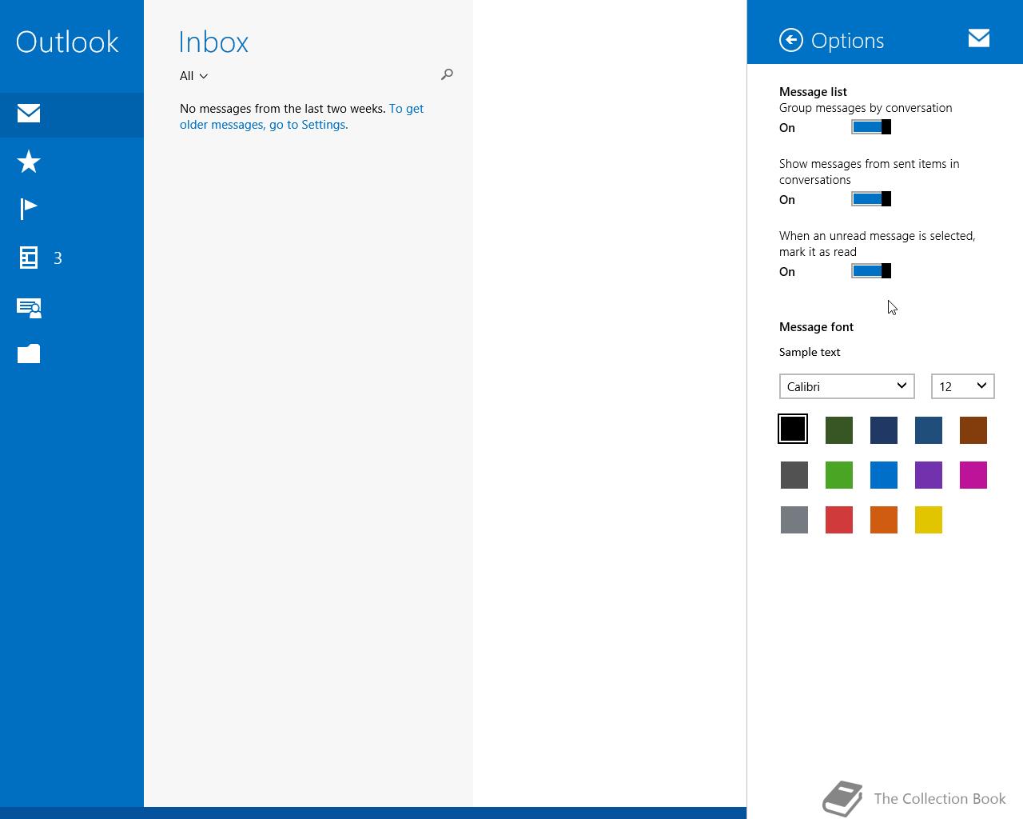This screenshot has width=1023, height=819.
Task: Toggle Show messages from sent items switch
Action: coord(871,199)
